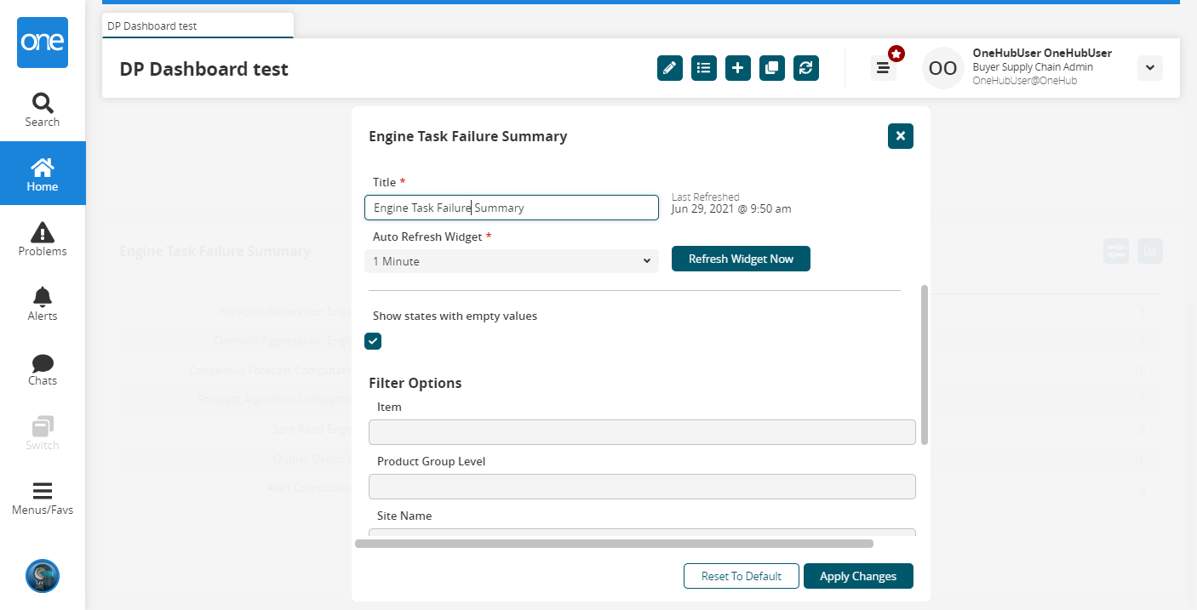
Task: Click the Product Group Level field
Action: (x=642, y=487)
